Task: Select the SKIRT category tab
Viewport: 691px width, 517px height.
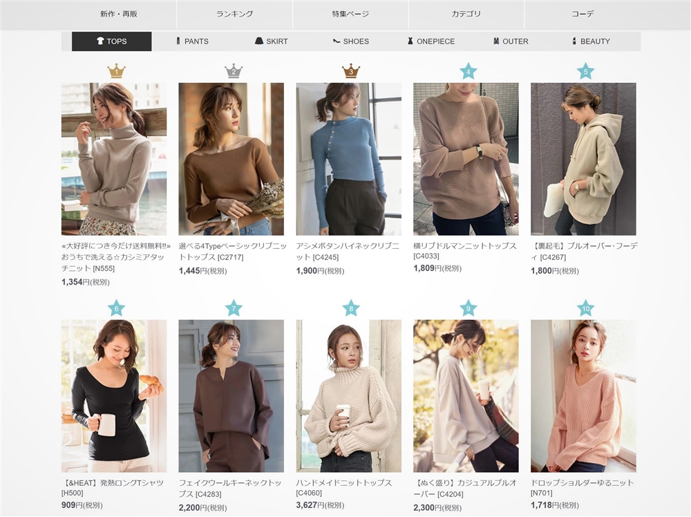Action: [271, 41]
